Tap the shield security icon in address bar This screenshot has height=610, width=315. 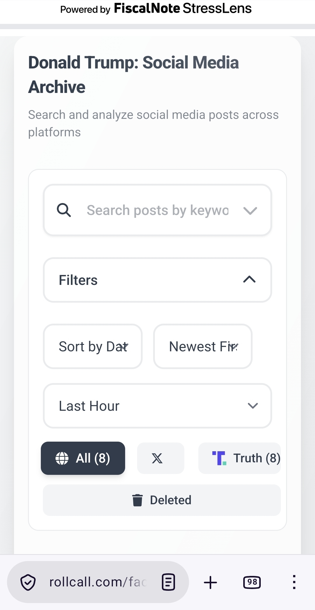point(28,582)
